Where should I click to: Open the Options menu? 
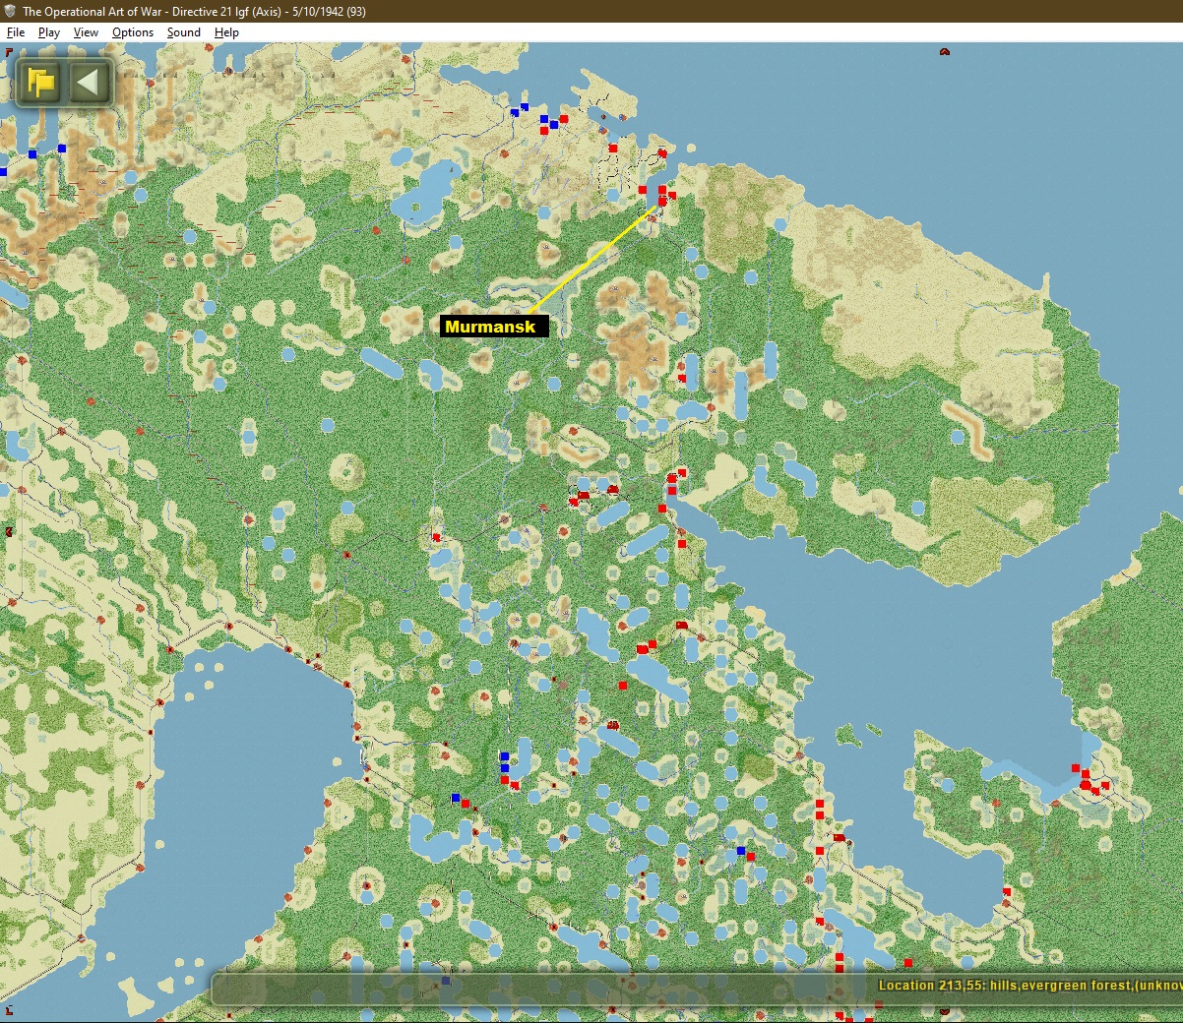pos(133,32)
